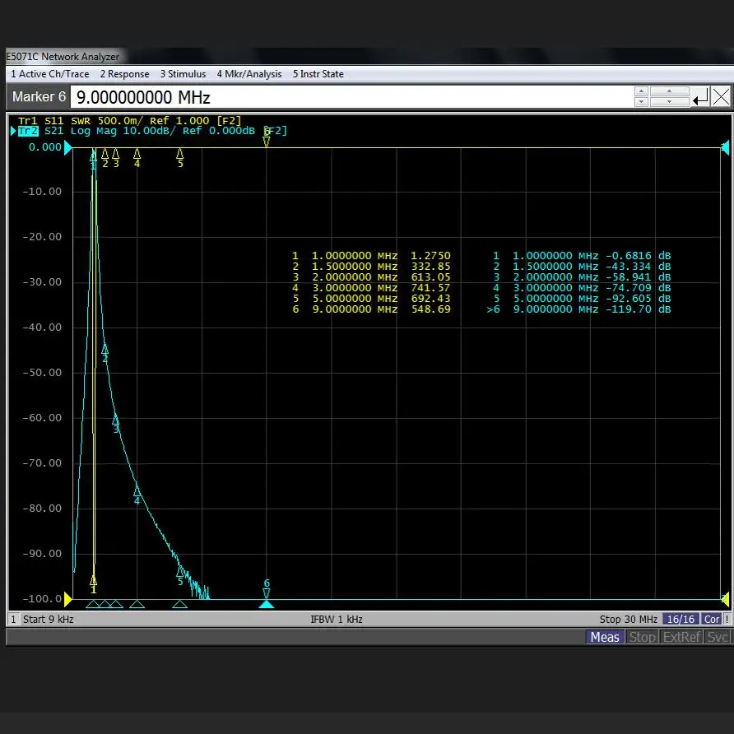This screenshot has height=734, width=734.
Task: Click the Cor correction status indicator
Action: click(712, 619)
